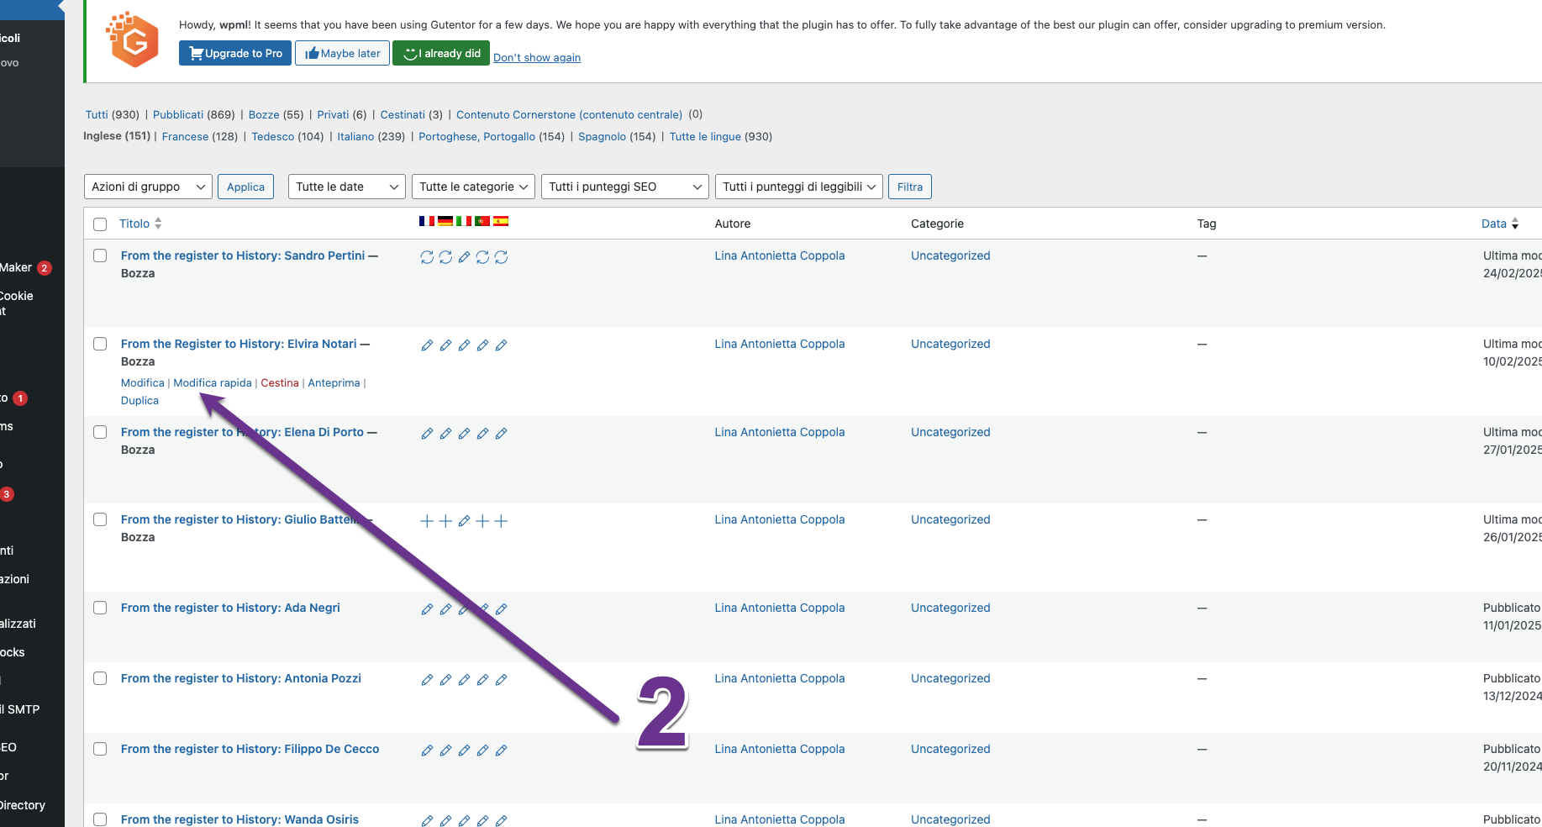Show the Privati posts view
This screenshot has height=827, width=1542.
[x=333, y=114]
